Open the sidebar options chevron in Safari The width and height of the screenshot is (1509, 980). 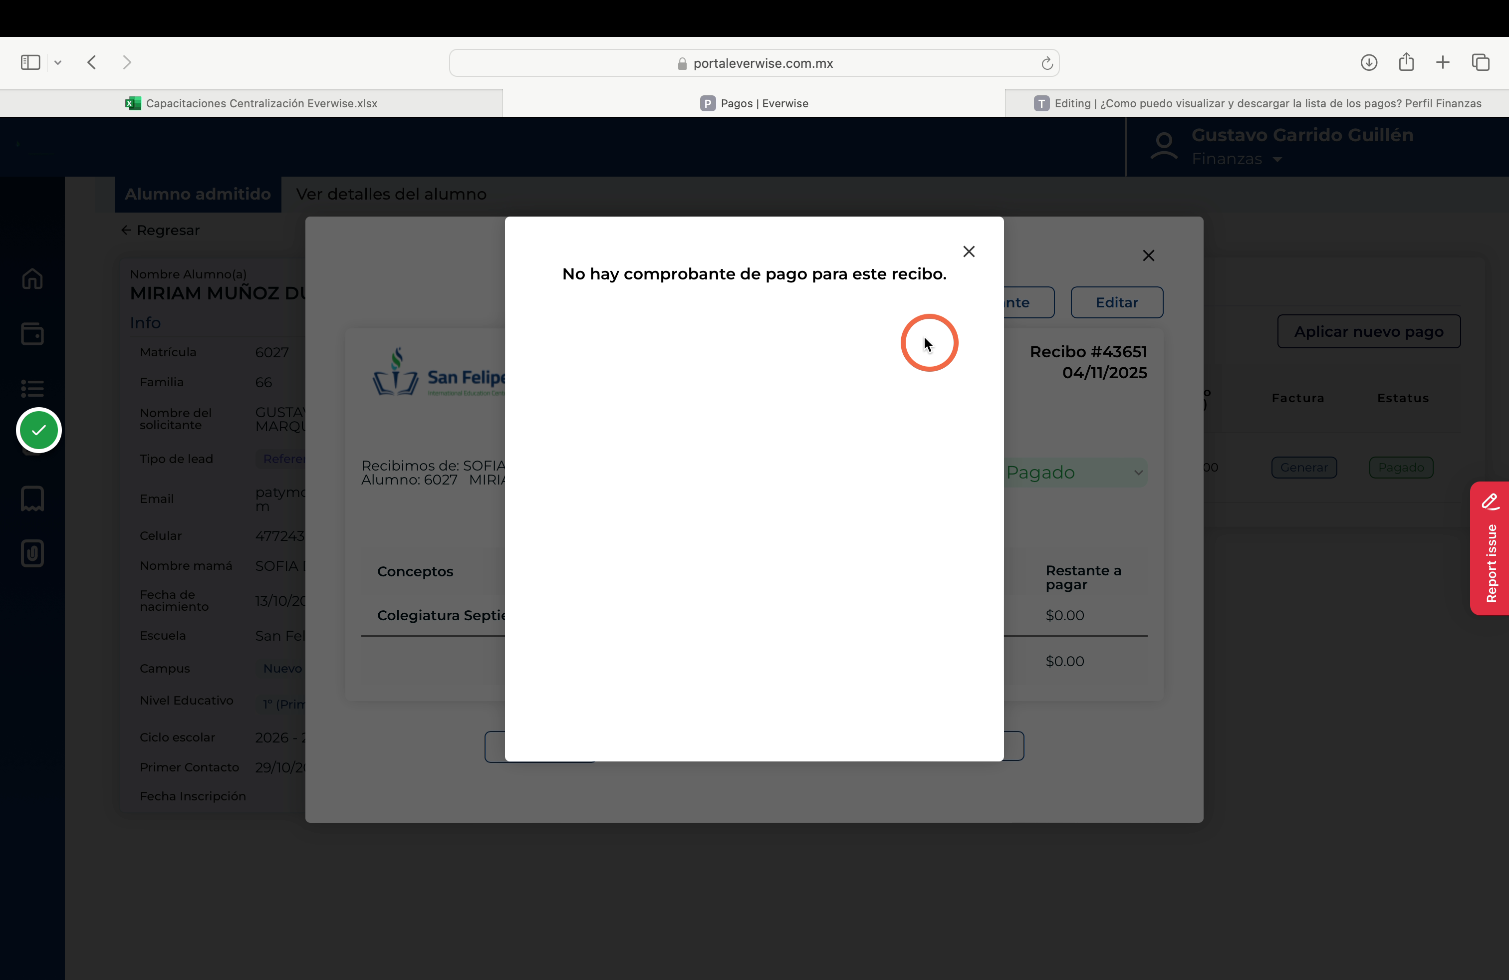point(58,62)
